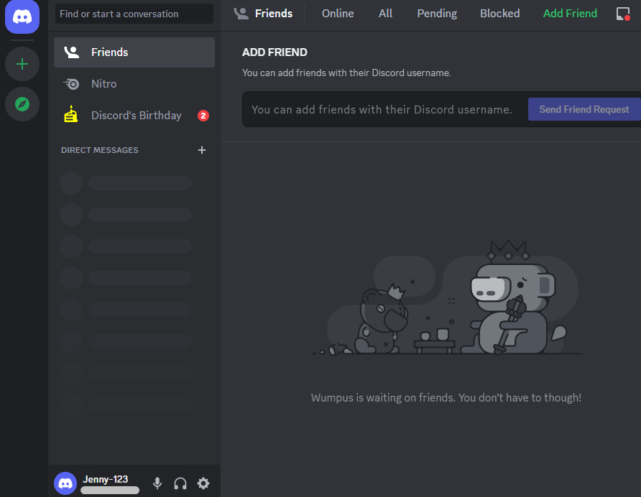Image resolution: width=641 pixels, height=497 pixels.
Task: Mute the microphone
Action: (157, 483)
